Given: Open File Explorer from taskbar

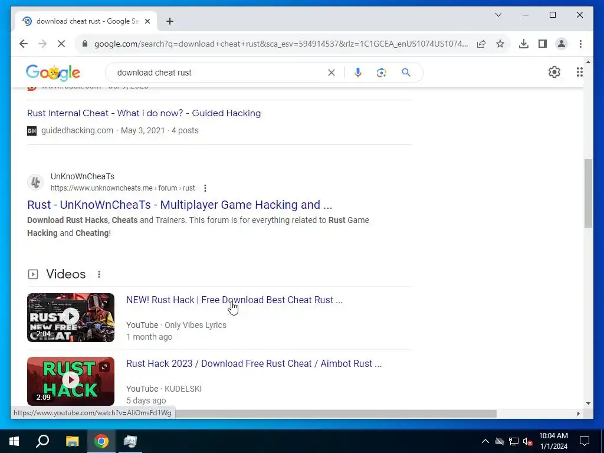Looking at the screenshot, I should (x=72, y=441).
